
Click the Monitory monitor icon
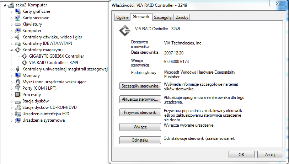[18, 75]
